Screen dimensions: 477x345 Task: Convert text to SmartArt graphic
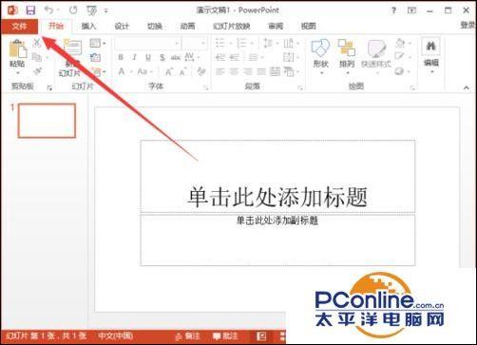tap(291, 72)
